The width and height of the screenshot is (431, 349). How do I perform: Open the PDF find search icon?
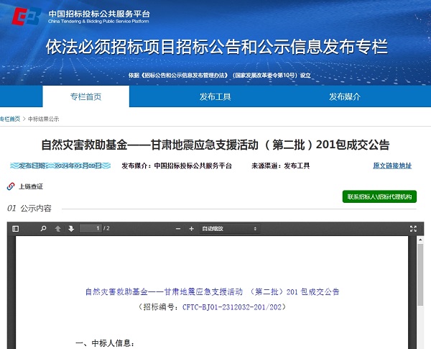(x=43, y=229)
